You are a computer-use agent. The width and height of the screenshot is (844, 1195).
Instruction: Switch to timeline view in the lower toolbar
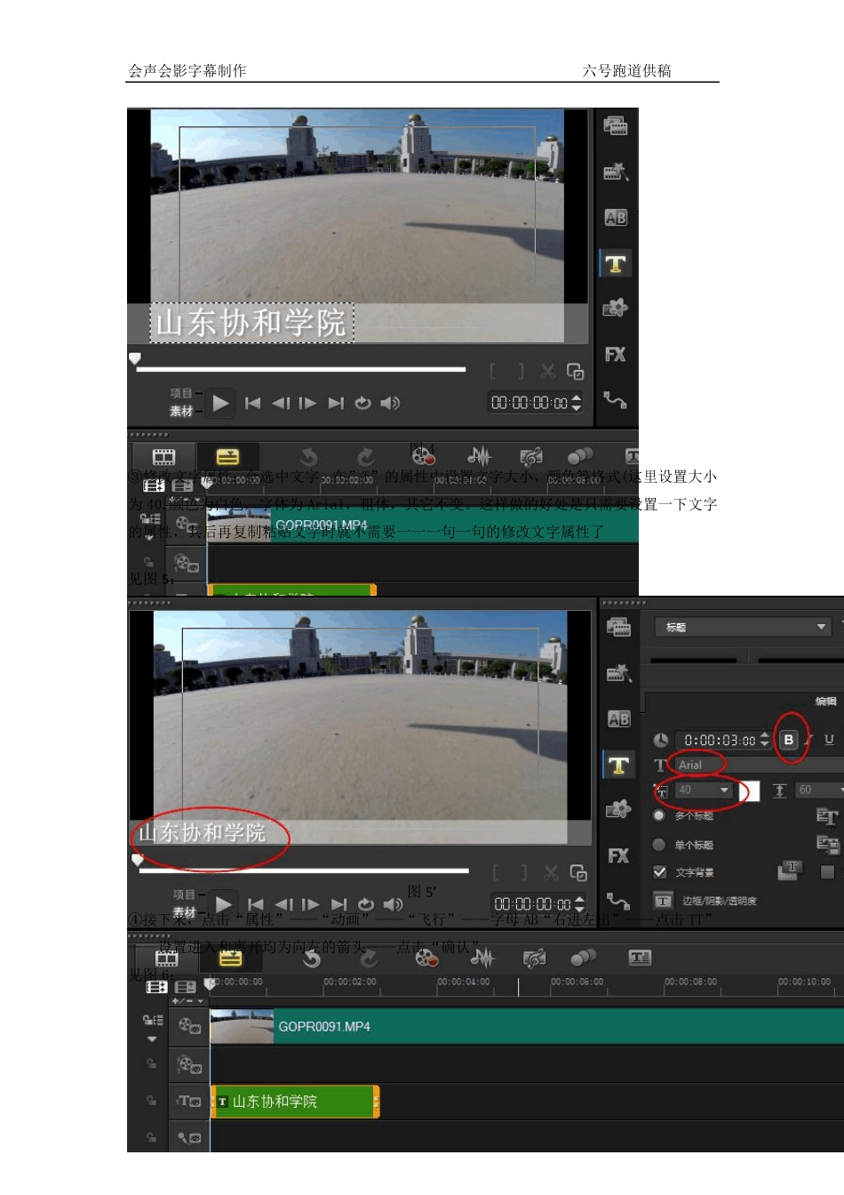click(x=230, y=958)
